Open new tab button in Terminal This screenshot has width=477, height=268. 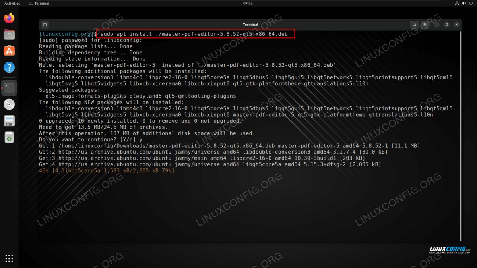point(45,25)
